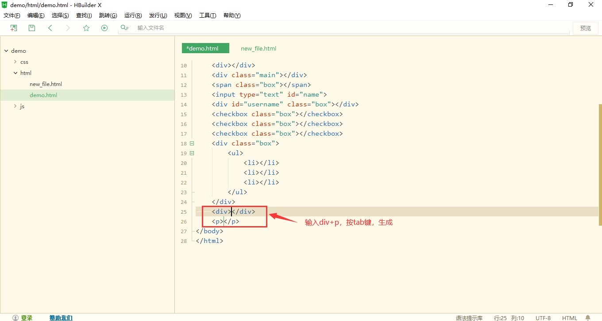This screenshot has width=602, height=321.
Task: Click the checkbox tag on line 15
Action: 277,114
